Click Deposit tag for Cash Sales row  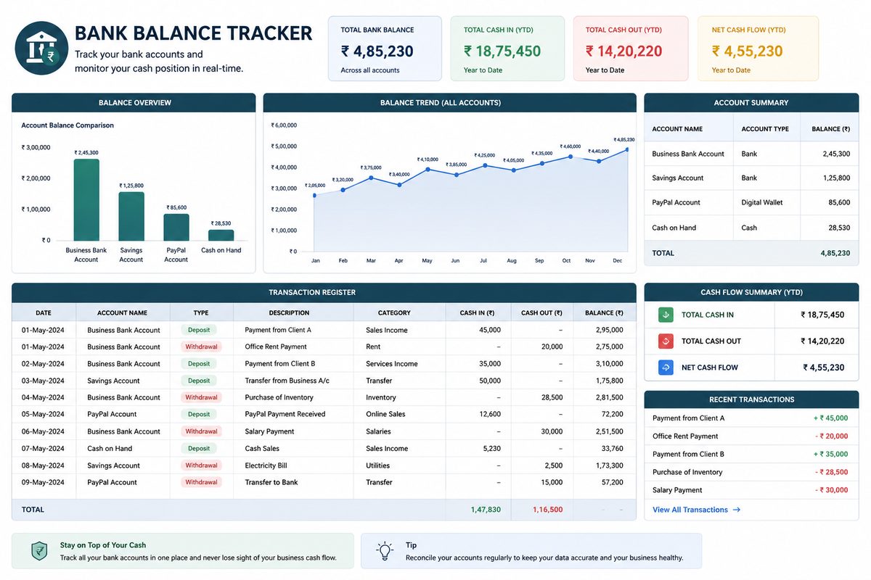click(x=199, y=448)
